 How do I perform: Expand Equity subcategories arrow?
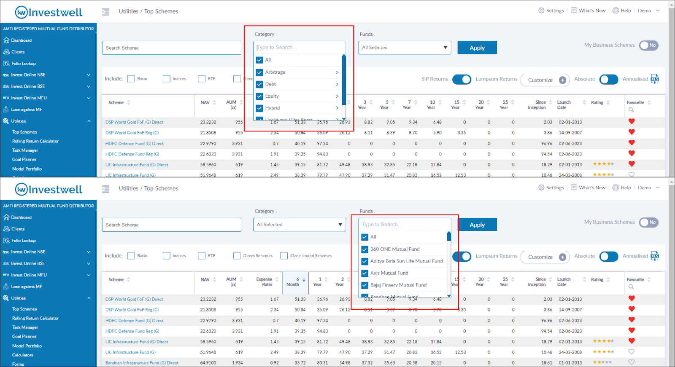tap(337, 96)
